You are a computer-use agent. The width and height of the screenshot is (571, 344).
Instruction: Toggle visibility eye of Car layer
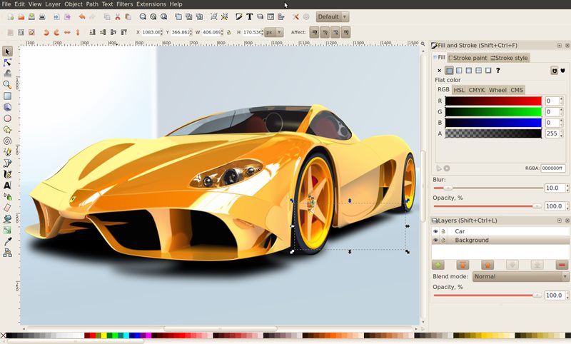tap(435, 231)
